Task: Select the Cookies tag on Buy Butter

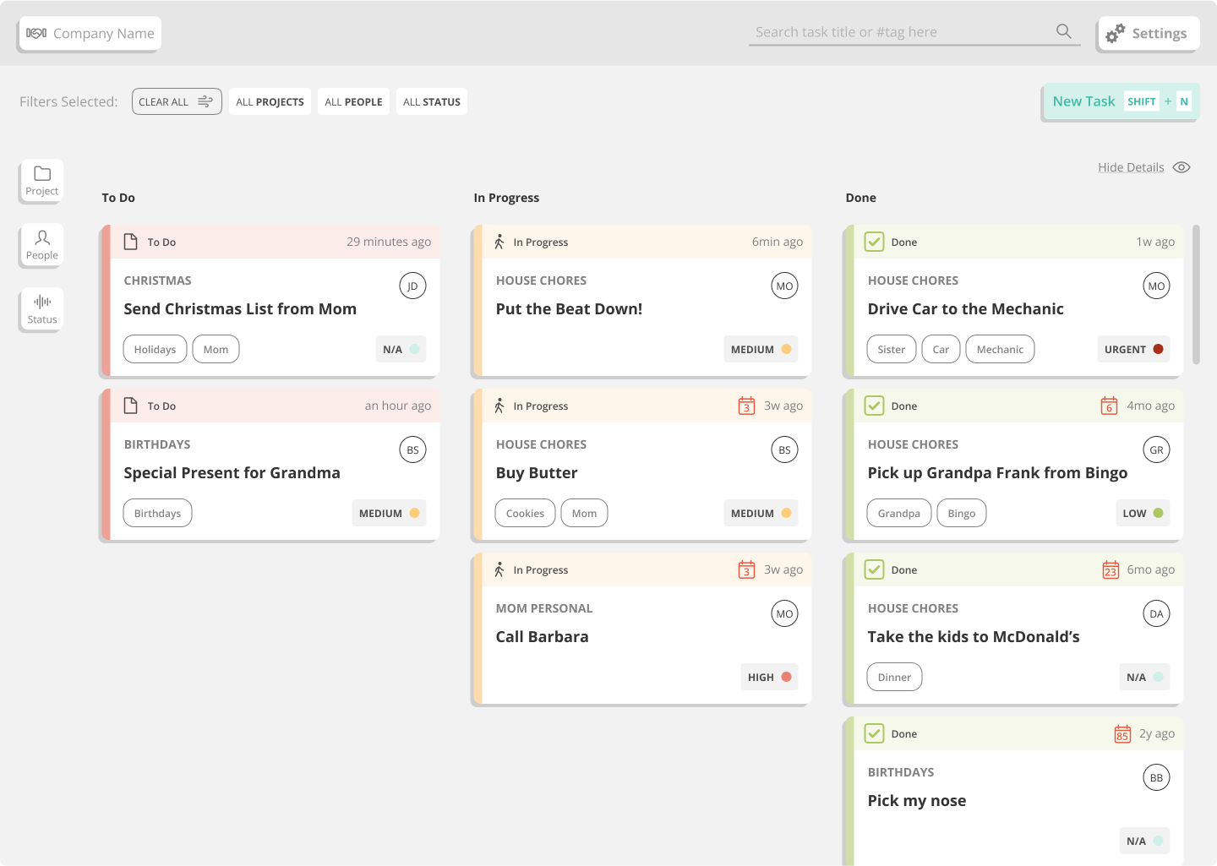Action: (x=525, y=513)
